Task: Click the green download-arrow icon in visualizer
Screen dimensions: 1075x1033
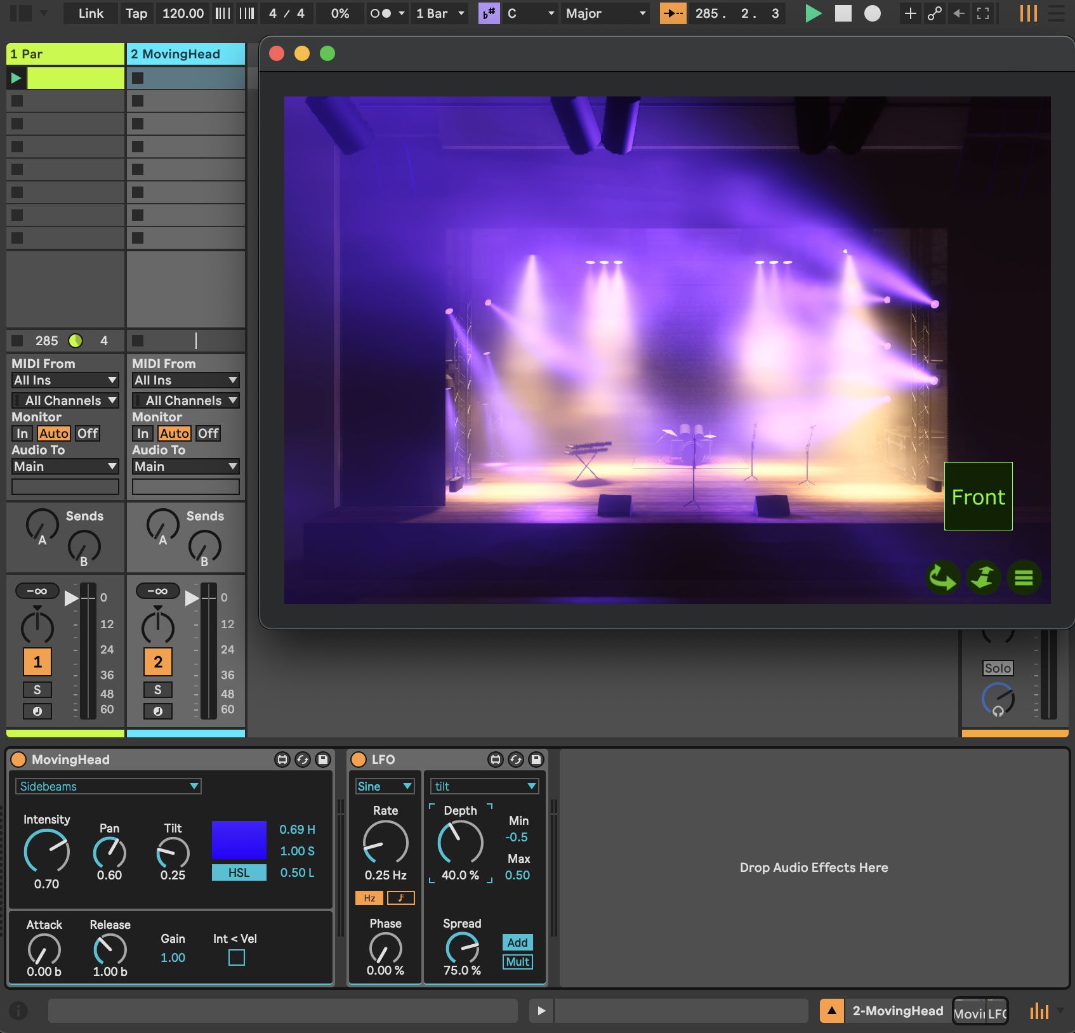Action: [x=983, y=577]
